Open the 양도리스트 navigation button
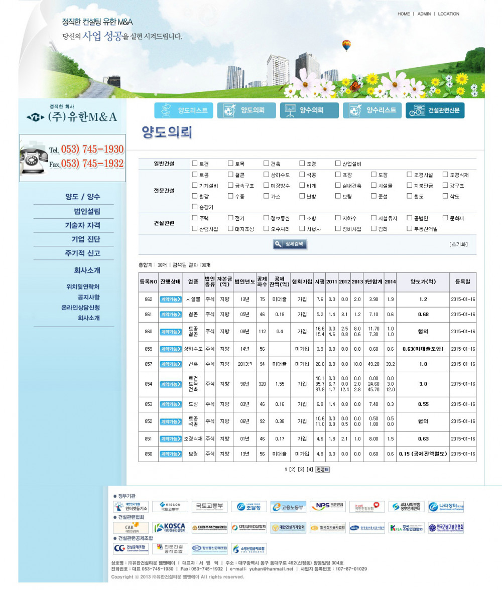 183,110
